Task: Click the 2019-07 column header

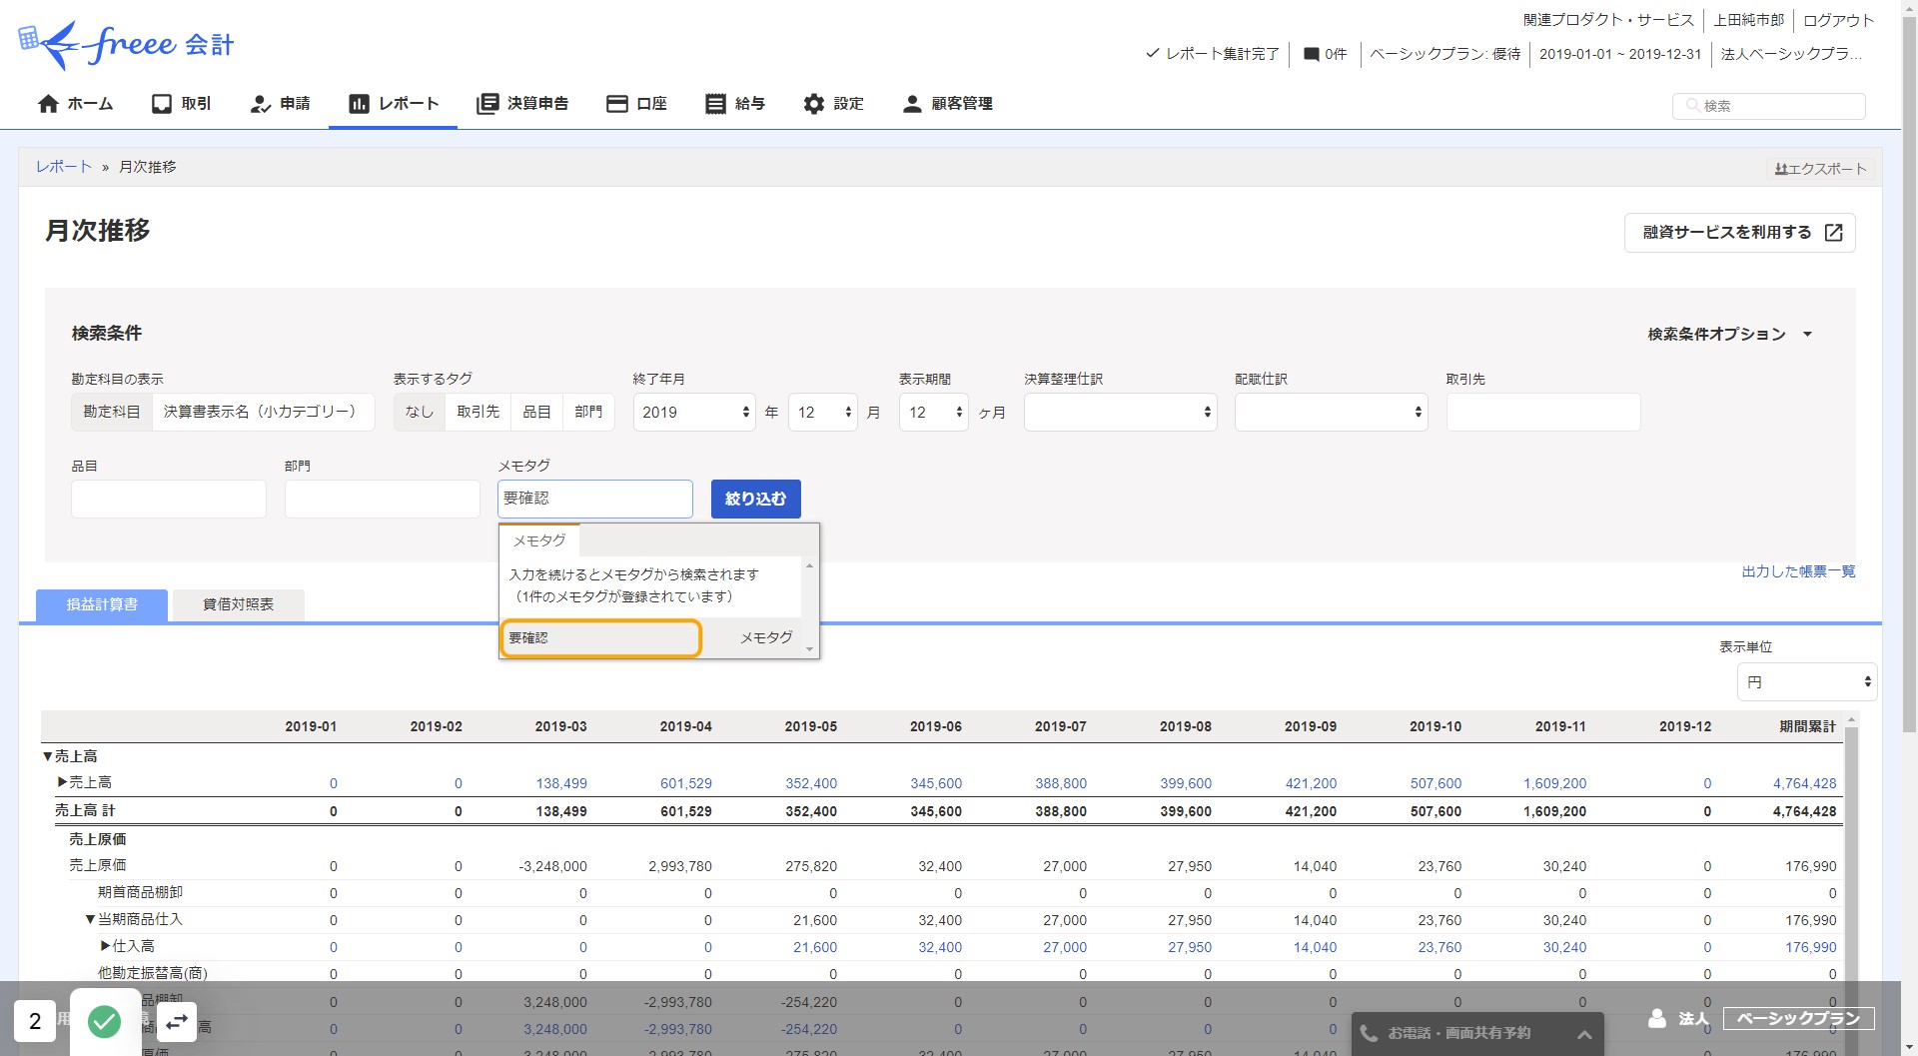Action: coord(1060,727)
